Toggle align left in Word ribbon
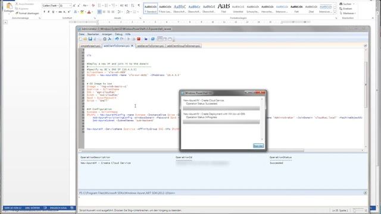Screen dimensions: 381x214 click(x=99, y=12)
